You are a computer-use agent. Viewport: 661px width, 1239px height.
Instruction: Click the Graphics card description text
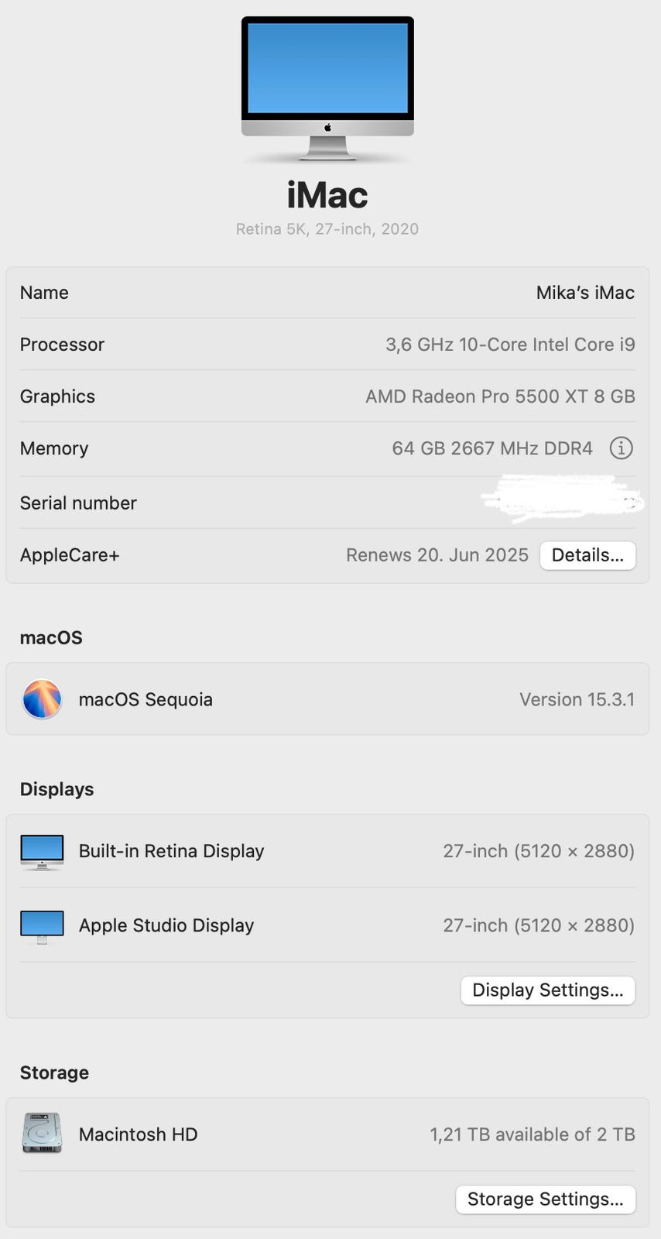click(500, 396)
